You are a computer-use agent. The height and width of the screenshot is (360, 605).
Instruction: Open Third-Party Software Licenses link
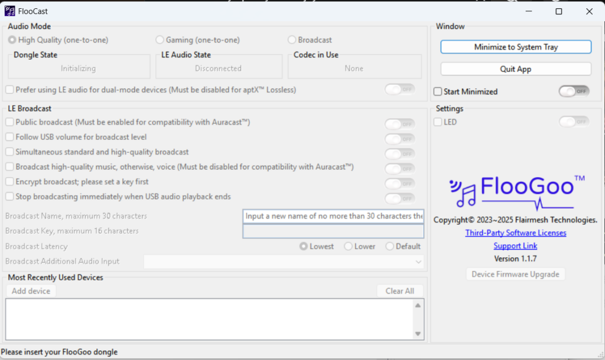515,233
